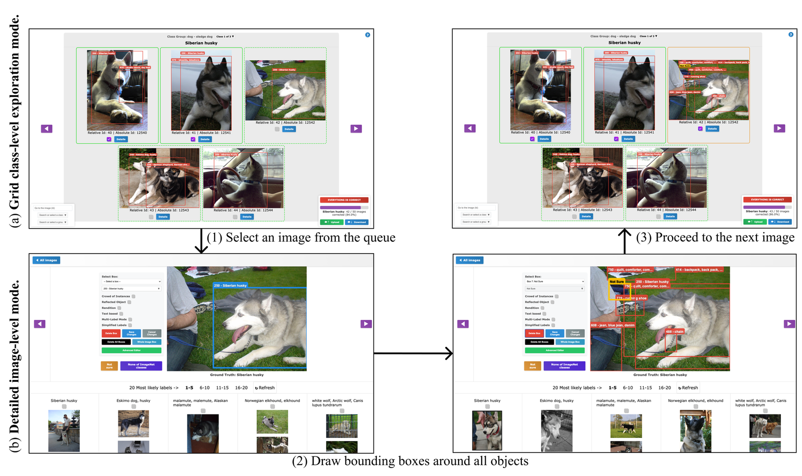Viewport: 802px width, 476px height.
Task: Click 'Go to the image (id)' field in top-left grid
Action: (53, 208)
